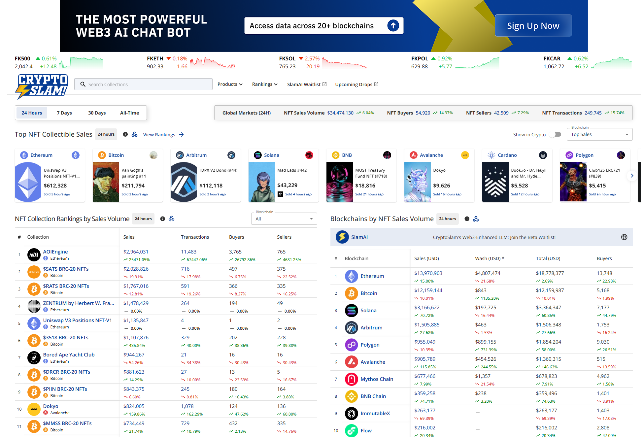Open the Dokyo sale card image
This screenshot has height=437, width=644.
(x=417, y=182)
